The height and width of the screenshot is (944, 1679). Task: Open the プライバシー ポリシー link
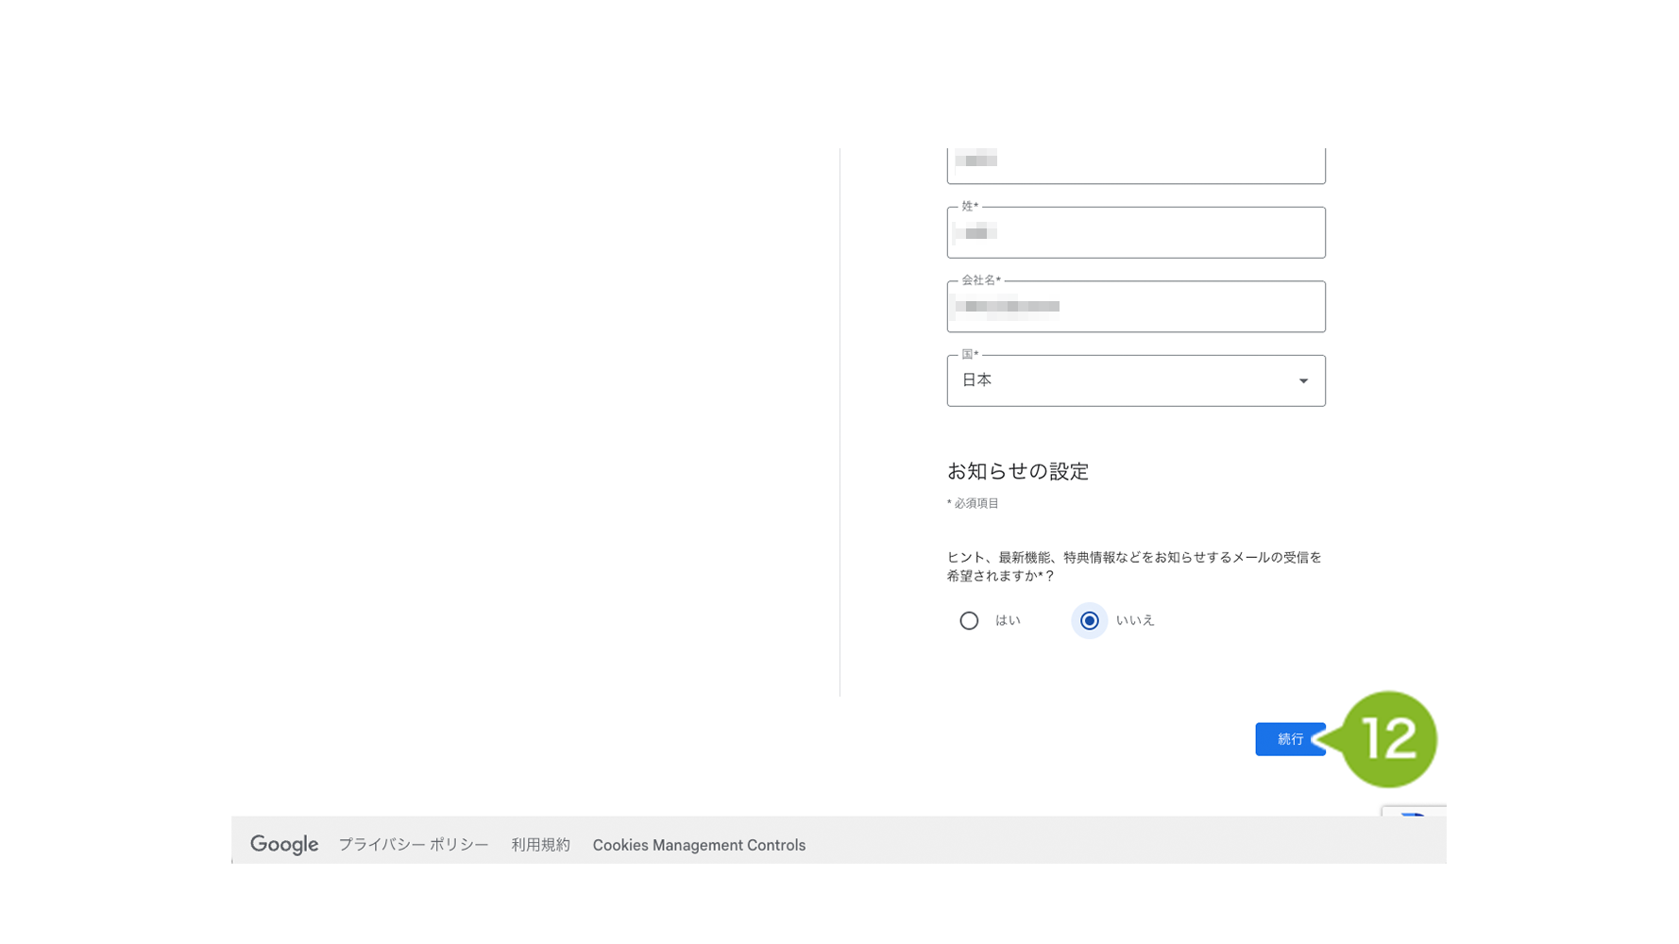(x=414, y=845)
